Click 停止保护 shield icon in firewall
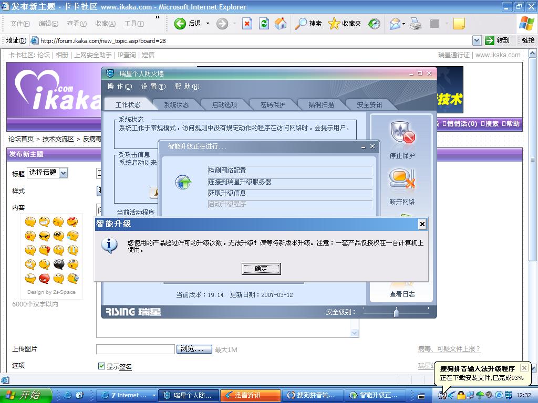This screenshot has height=403, width=538. 402,133
